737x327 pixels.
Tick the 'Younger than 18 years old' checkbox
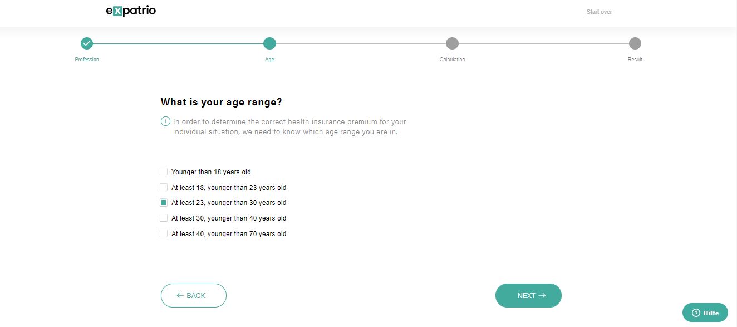(x=164, y=172)
